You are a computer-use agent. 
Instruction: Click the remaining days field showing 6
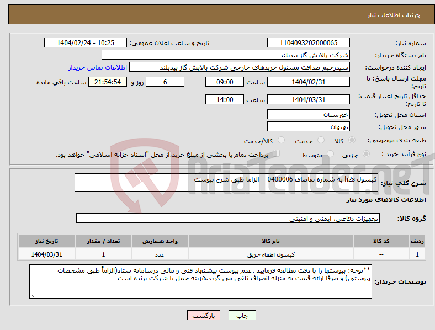point(165,82)
